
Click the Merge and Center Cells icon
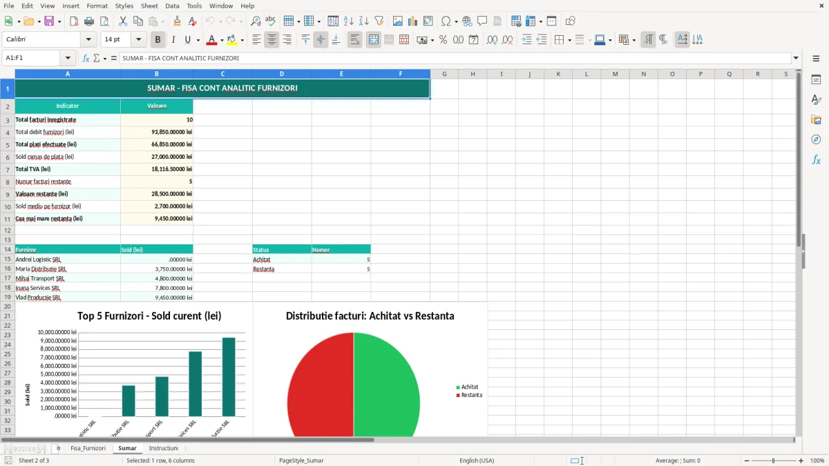coord(374,40)
